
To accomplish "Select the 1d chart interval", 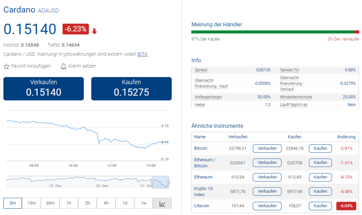I will [x=125, y=203].
